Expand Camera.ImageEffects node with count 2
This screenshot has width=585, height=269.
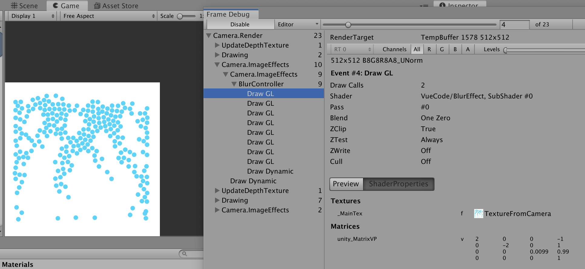(x=217, y=210)
